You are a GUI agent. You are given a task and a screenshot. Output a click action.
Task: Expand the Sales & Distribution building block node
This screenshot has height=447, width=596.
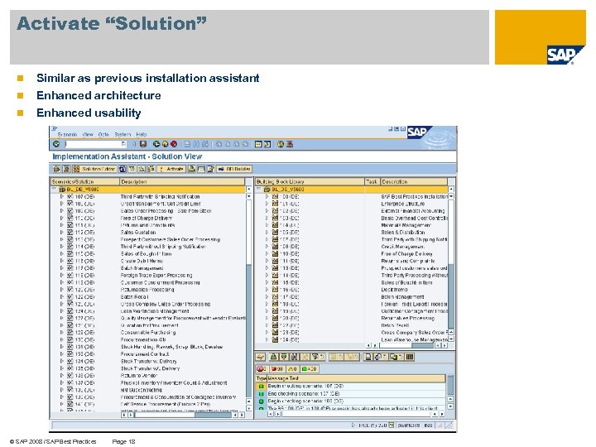tap(267, 233)
